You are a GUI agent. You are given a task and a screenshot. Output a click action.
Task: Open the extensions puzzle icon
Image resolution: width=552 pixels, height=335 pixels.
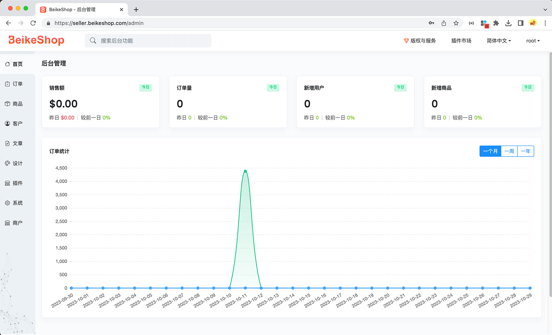coord(496,23)
